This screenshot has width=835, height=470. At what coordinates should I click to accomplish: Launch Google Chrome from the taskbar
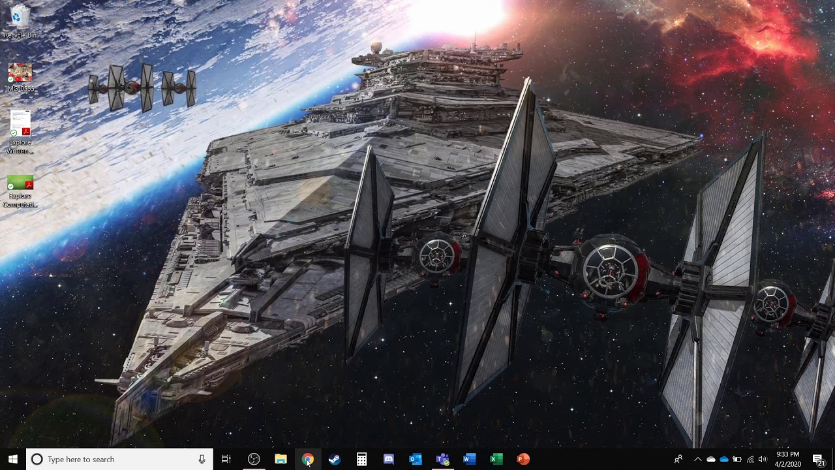308,460
